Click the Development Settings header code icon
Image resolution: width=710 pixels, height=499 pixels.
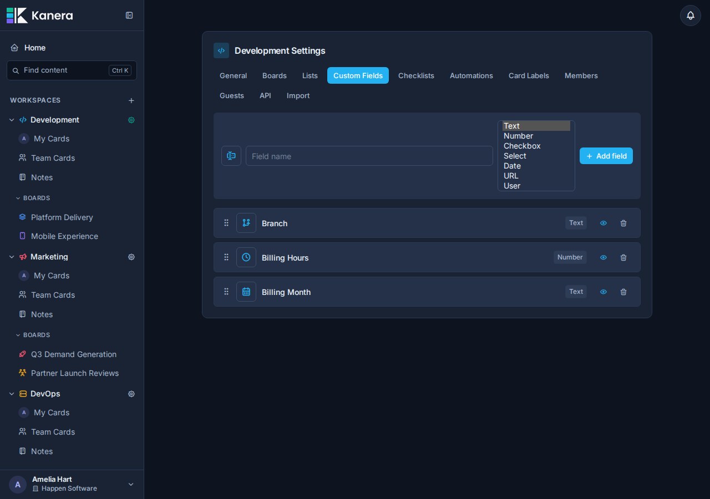pos(221,50)
